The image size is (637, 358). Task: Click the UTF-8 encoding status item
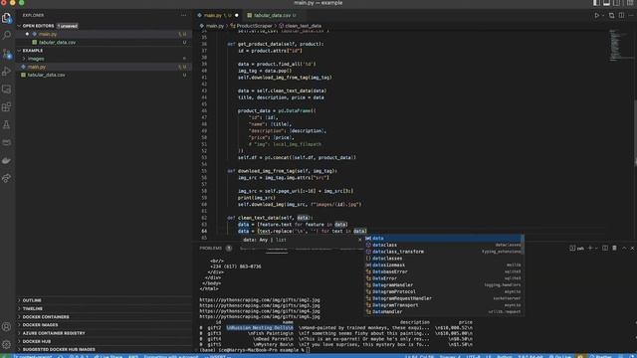(x=473, y=356)
